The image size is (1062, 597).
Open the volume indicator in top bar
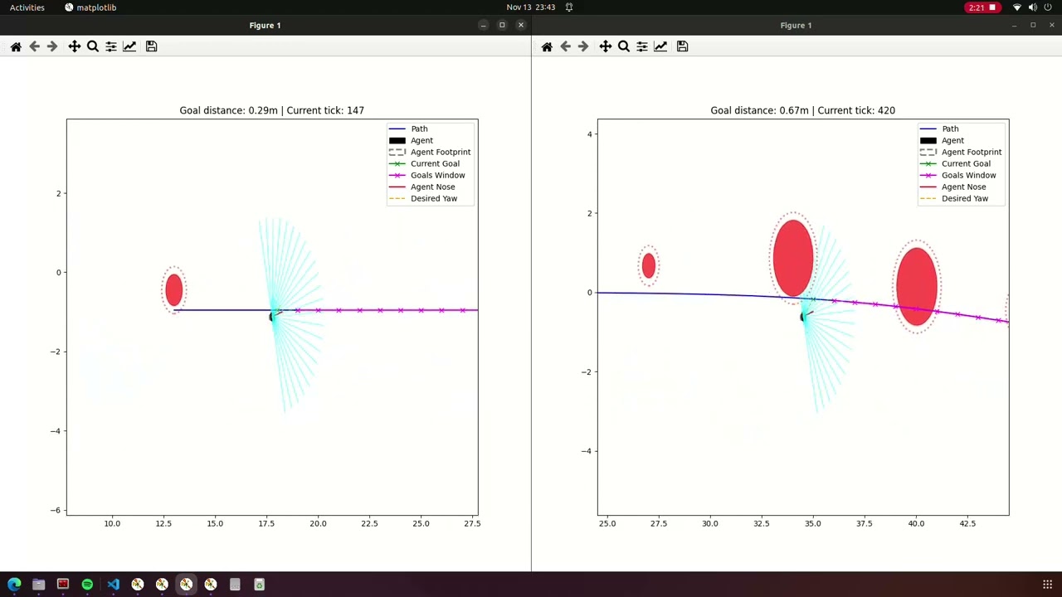tap(1033, 7)
